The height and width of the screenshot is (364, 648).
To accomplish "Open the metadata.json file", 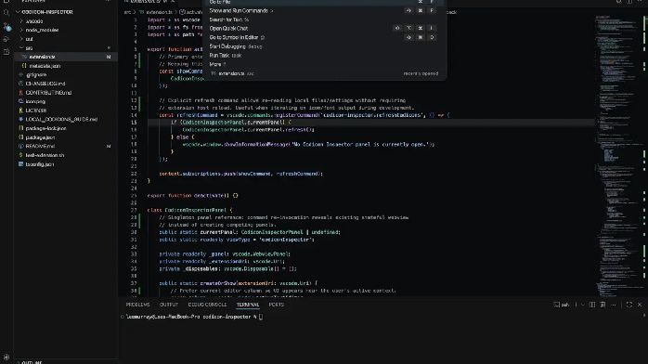I will pyautogui.click(x=66, y=66).
